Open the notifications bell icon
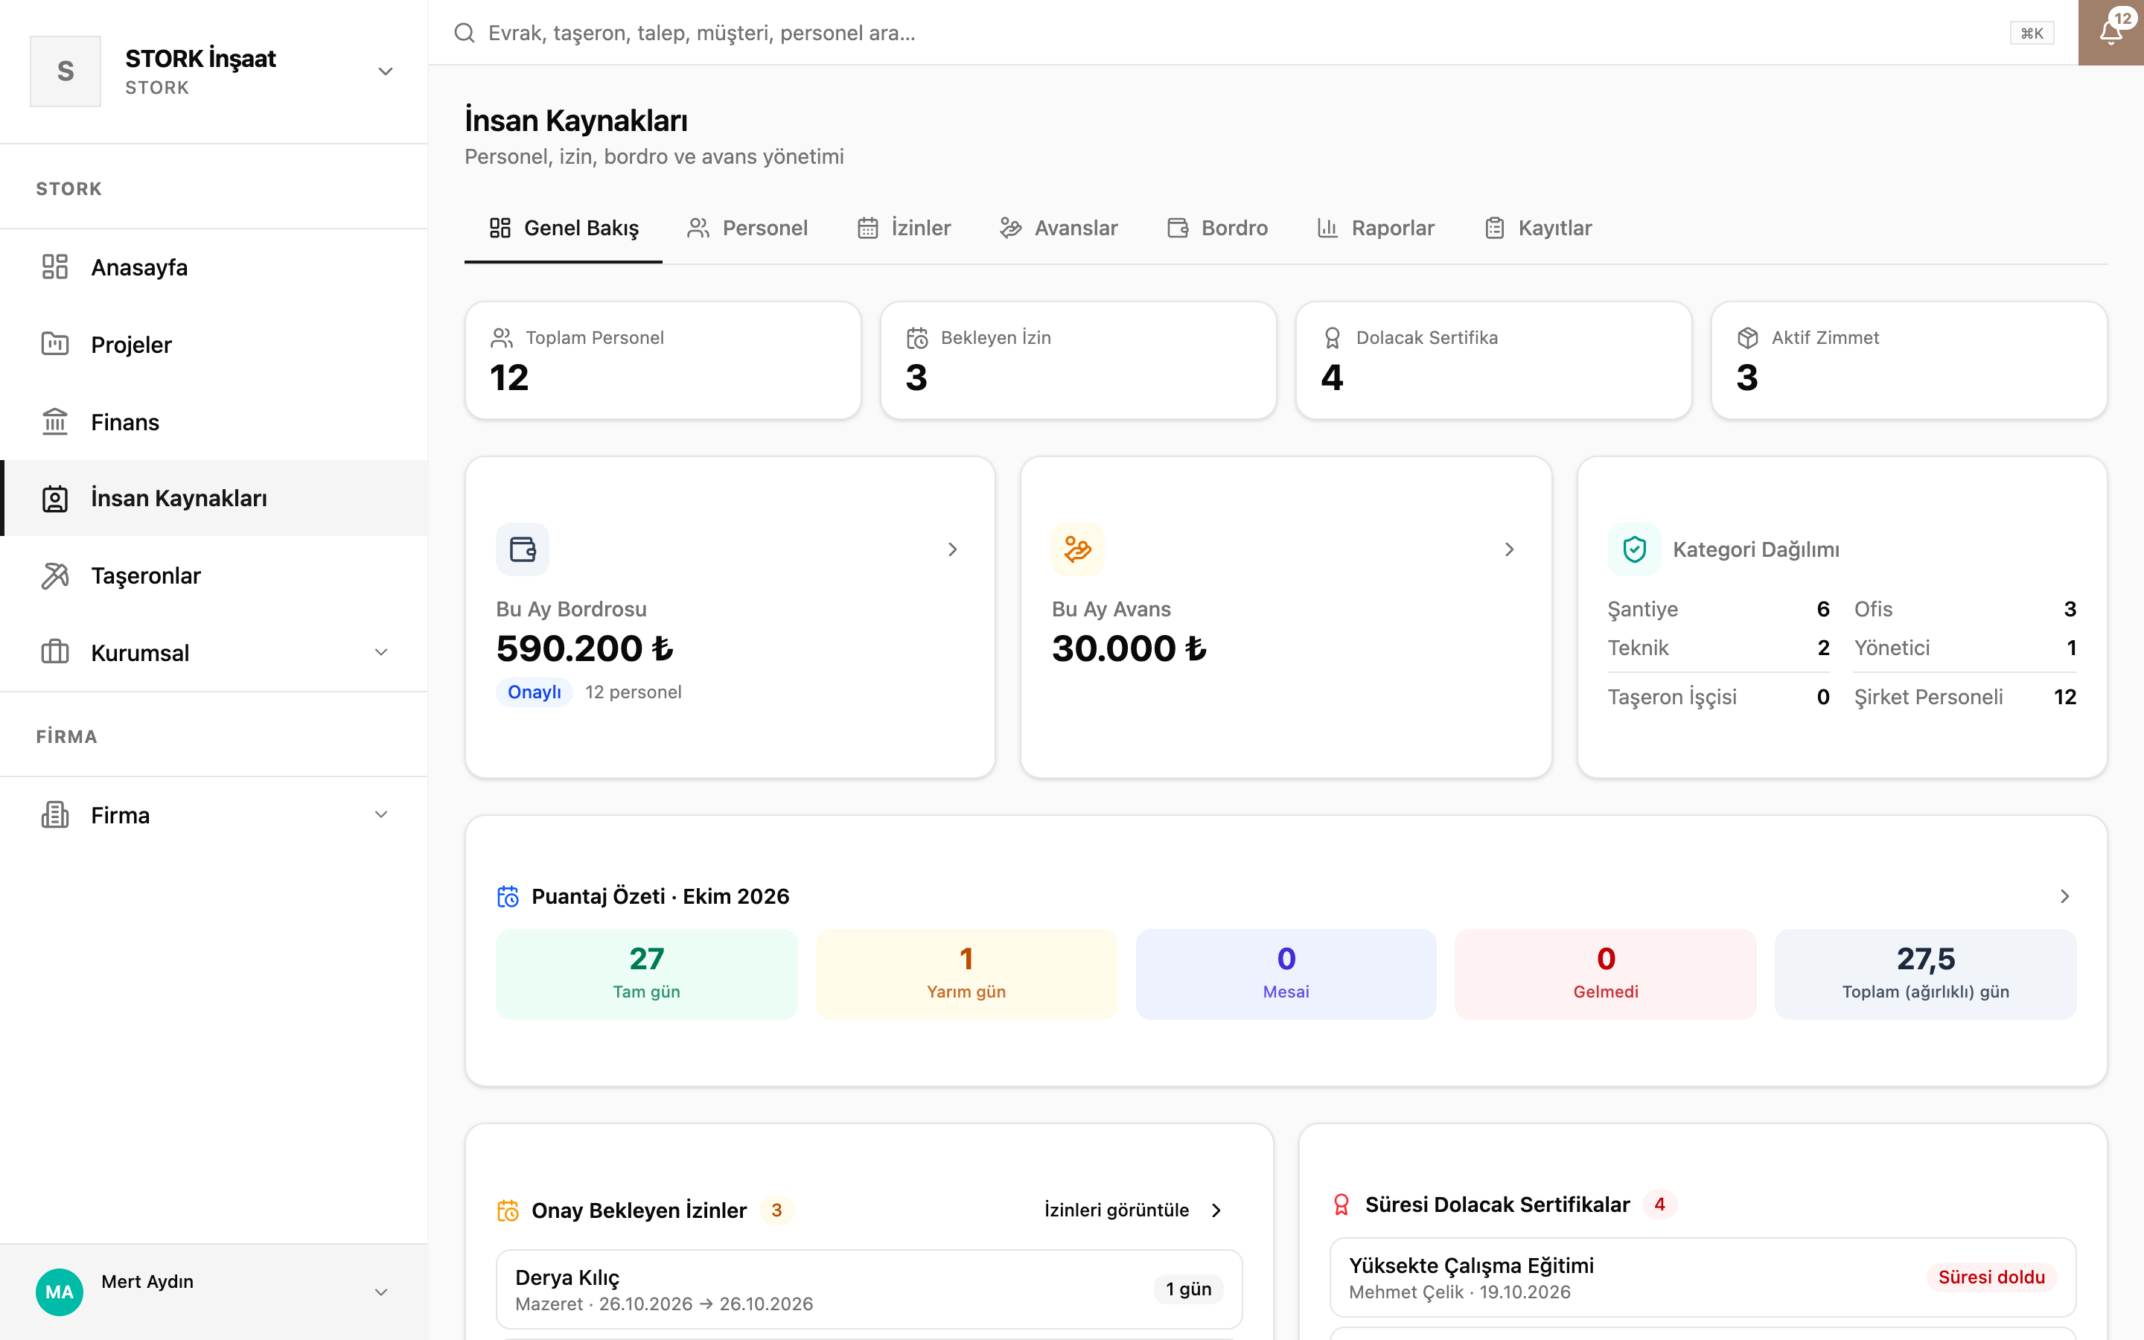Screen dimensions: 2144x1340 (2110, 33)
